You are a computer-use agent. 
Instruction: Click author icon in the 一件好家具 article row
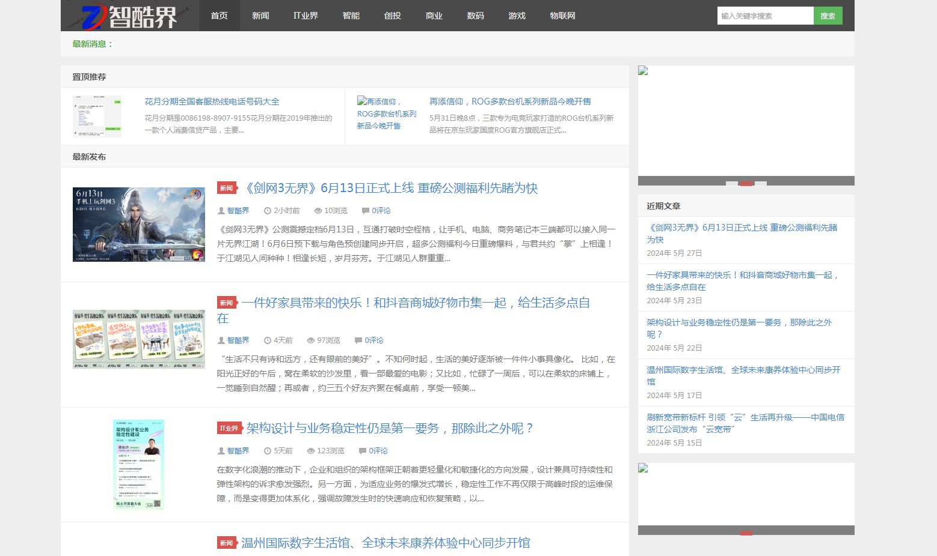(221, 340)
